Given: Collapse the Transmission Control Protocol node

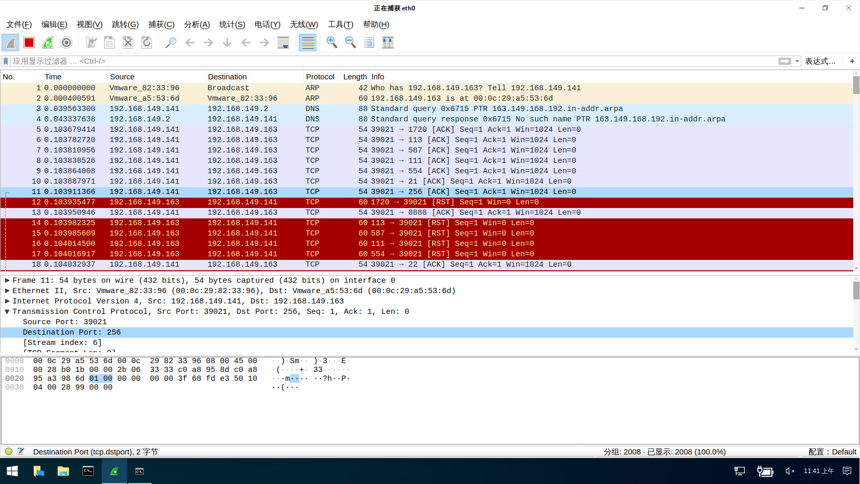Looking at the screenshot, I should 7,311.
